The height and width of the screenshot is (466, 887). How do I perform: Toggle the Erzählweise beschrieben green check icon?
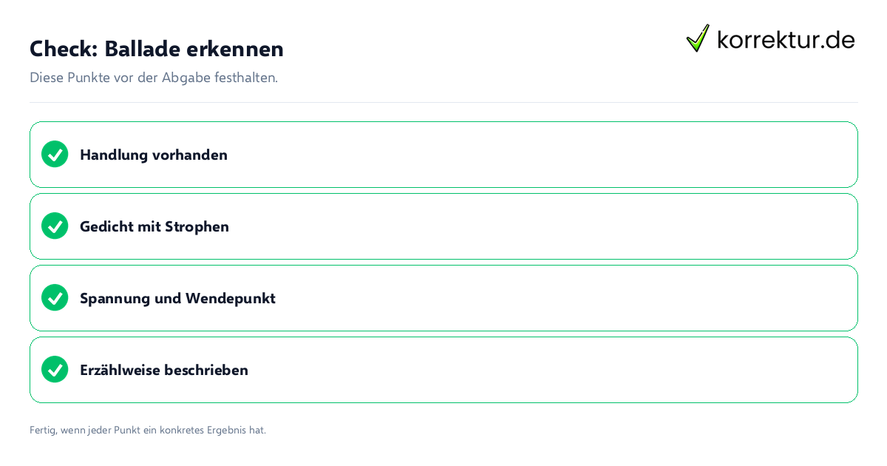(x=55, y=369)
